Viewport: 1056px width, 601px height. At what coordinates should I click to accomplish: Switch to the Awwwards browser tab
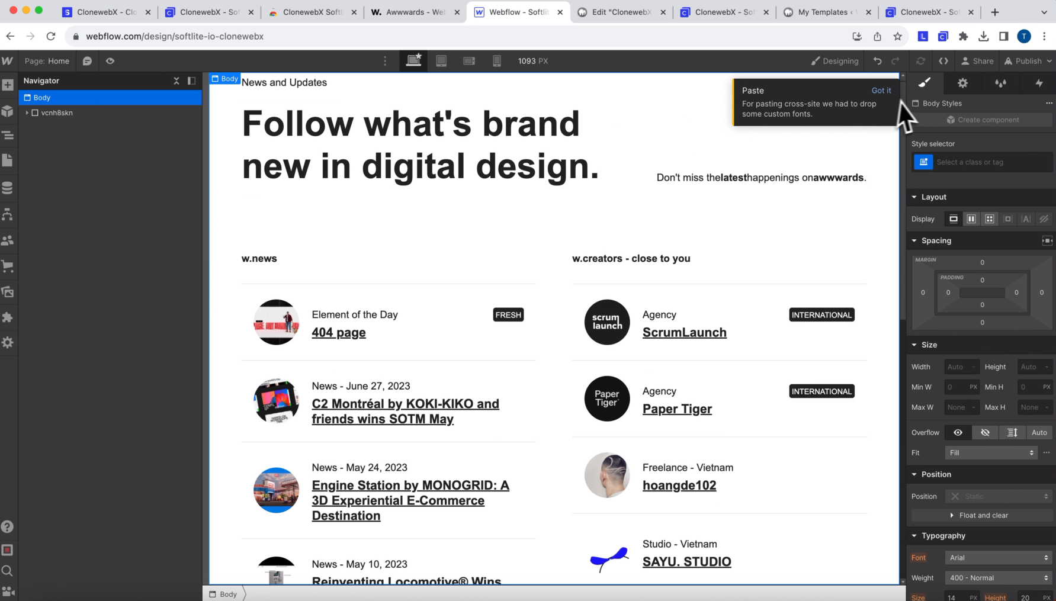click(416, 12)
